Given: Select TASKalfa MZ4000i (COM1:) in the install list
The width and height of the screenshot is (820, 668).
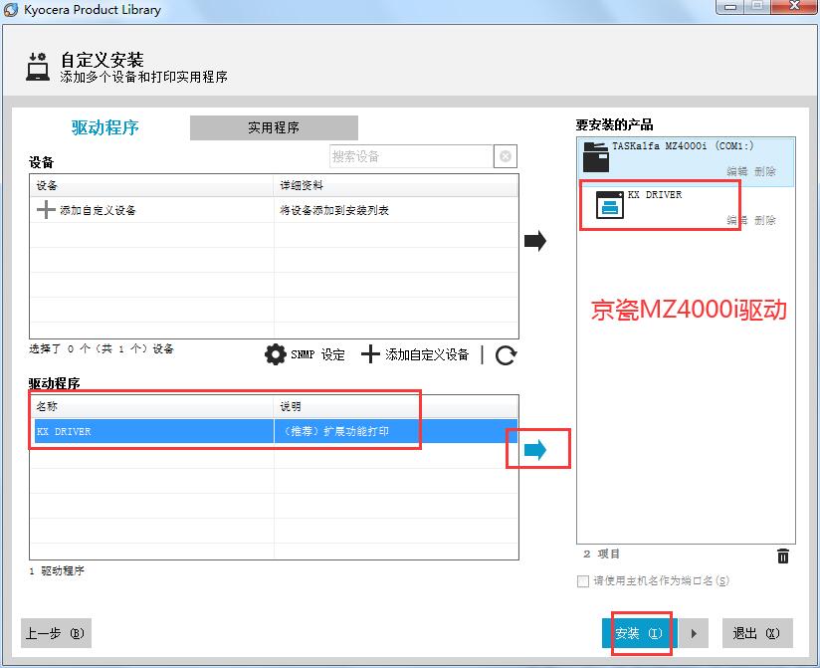Looking at the screenshot, I should 686,161.
